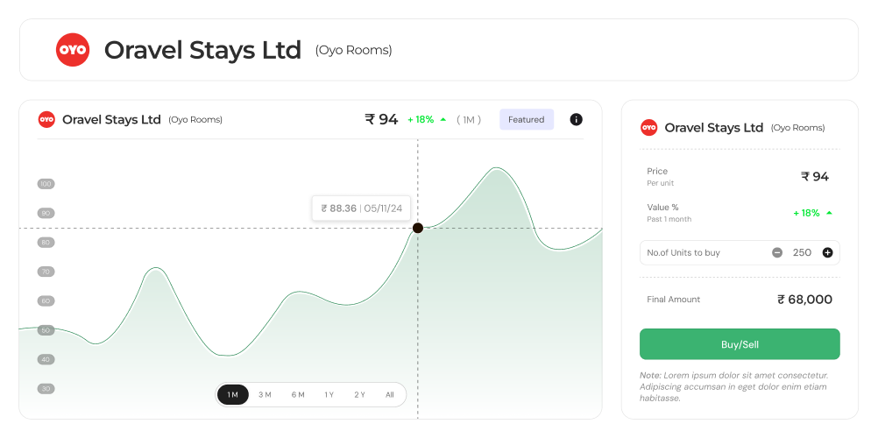
Task: Click the green up arrow beside +18% in chart header
Action: tap(443, 119)
